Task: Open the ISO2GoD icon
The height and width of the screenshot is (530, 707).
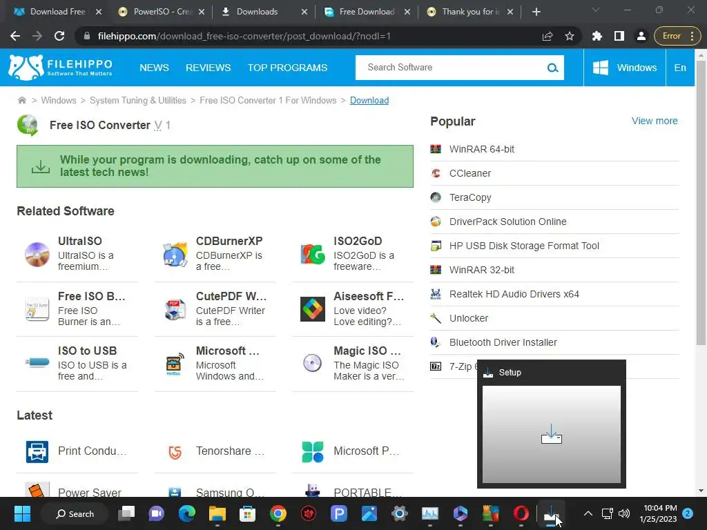Action: point(313,254)
